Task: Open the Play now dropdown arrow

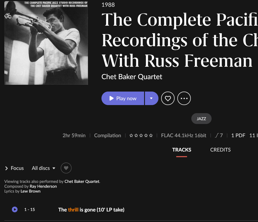Action: [152, 98]
